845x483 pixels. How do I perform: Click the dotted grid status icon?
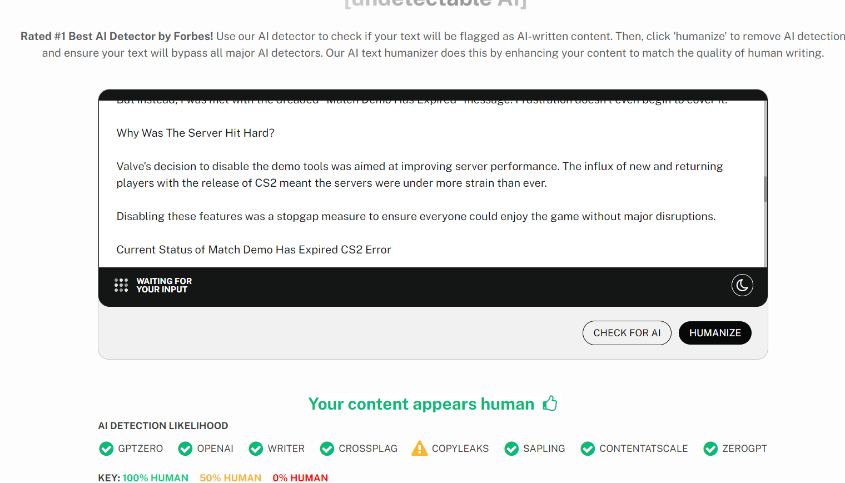click(x=121, y=285)
